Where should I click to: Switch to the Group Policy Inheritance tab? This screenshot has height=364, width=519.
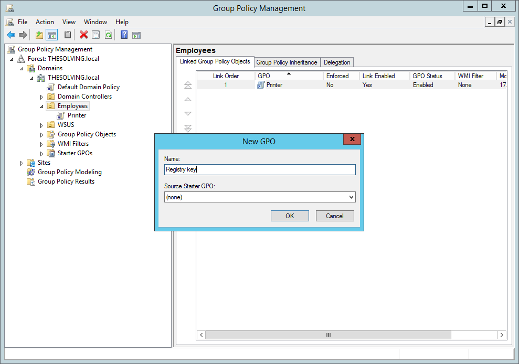coord(287,62)
